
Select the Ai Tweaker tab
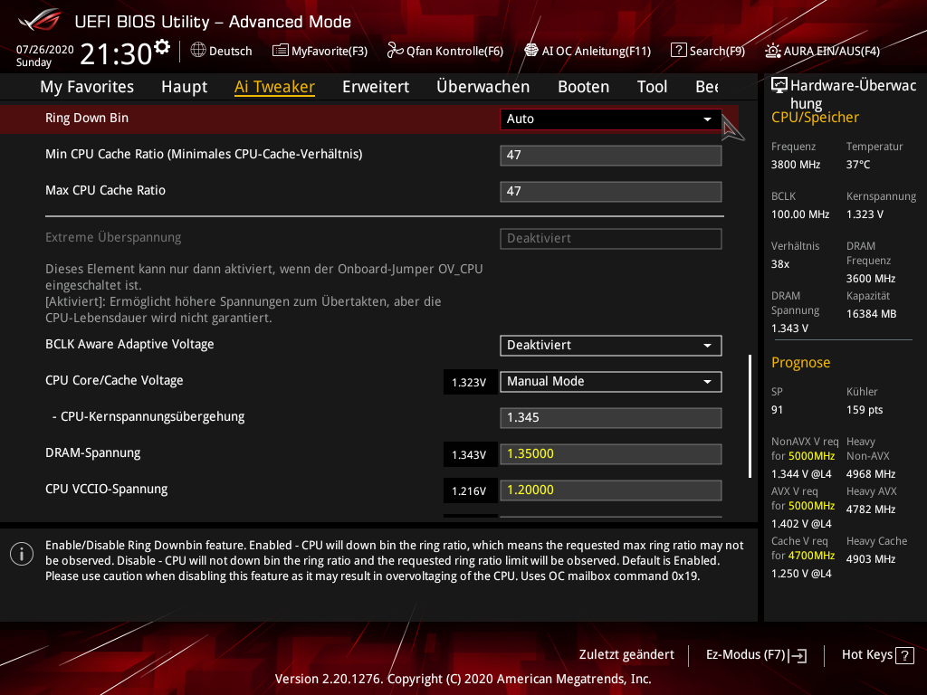click(274, 87)
